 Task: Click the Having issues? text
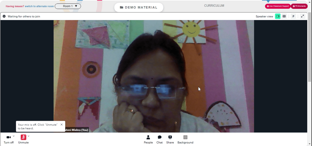click(15, 6)
